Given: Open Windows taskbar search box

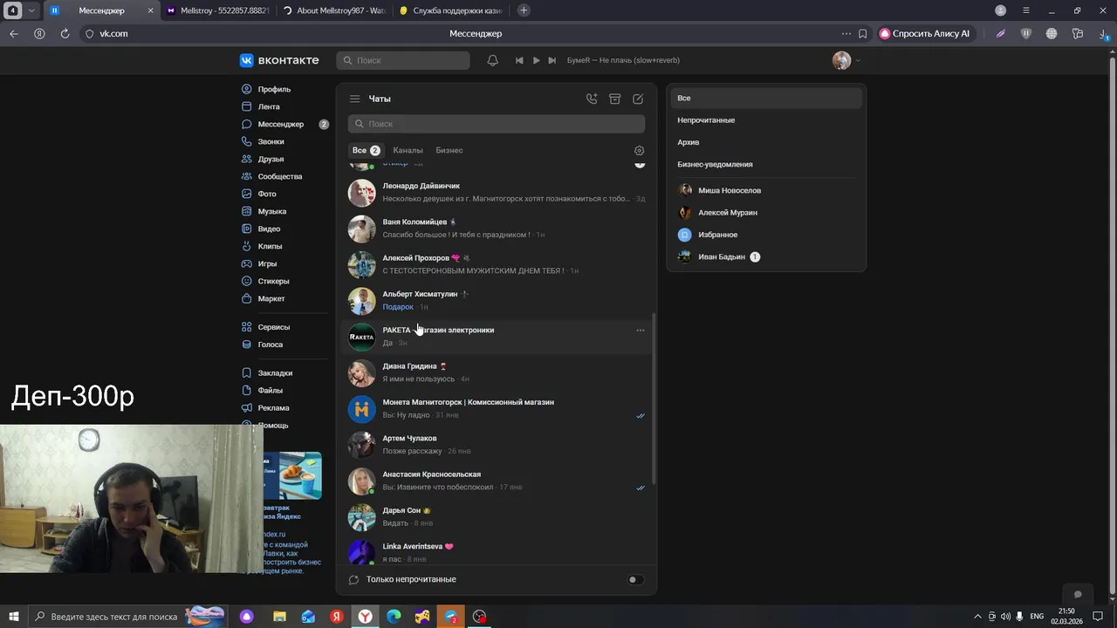Looking at the screenshot, I should coord(128,617).
